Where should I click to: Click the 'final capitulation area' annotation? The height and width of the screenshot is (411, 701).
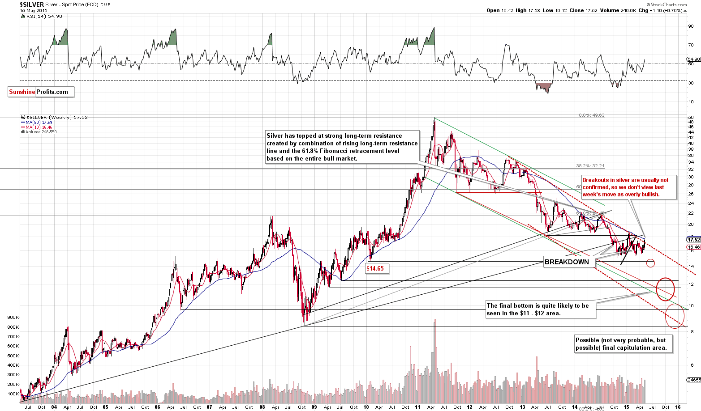[624, 344]
